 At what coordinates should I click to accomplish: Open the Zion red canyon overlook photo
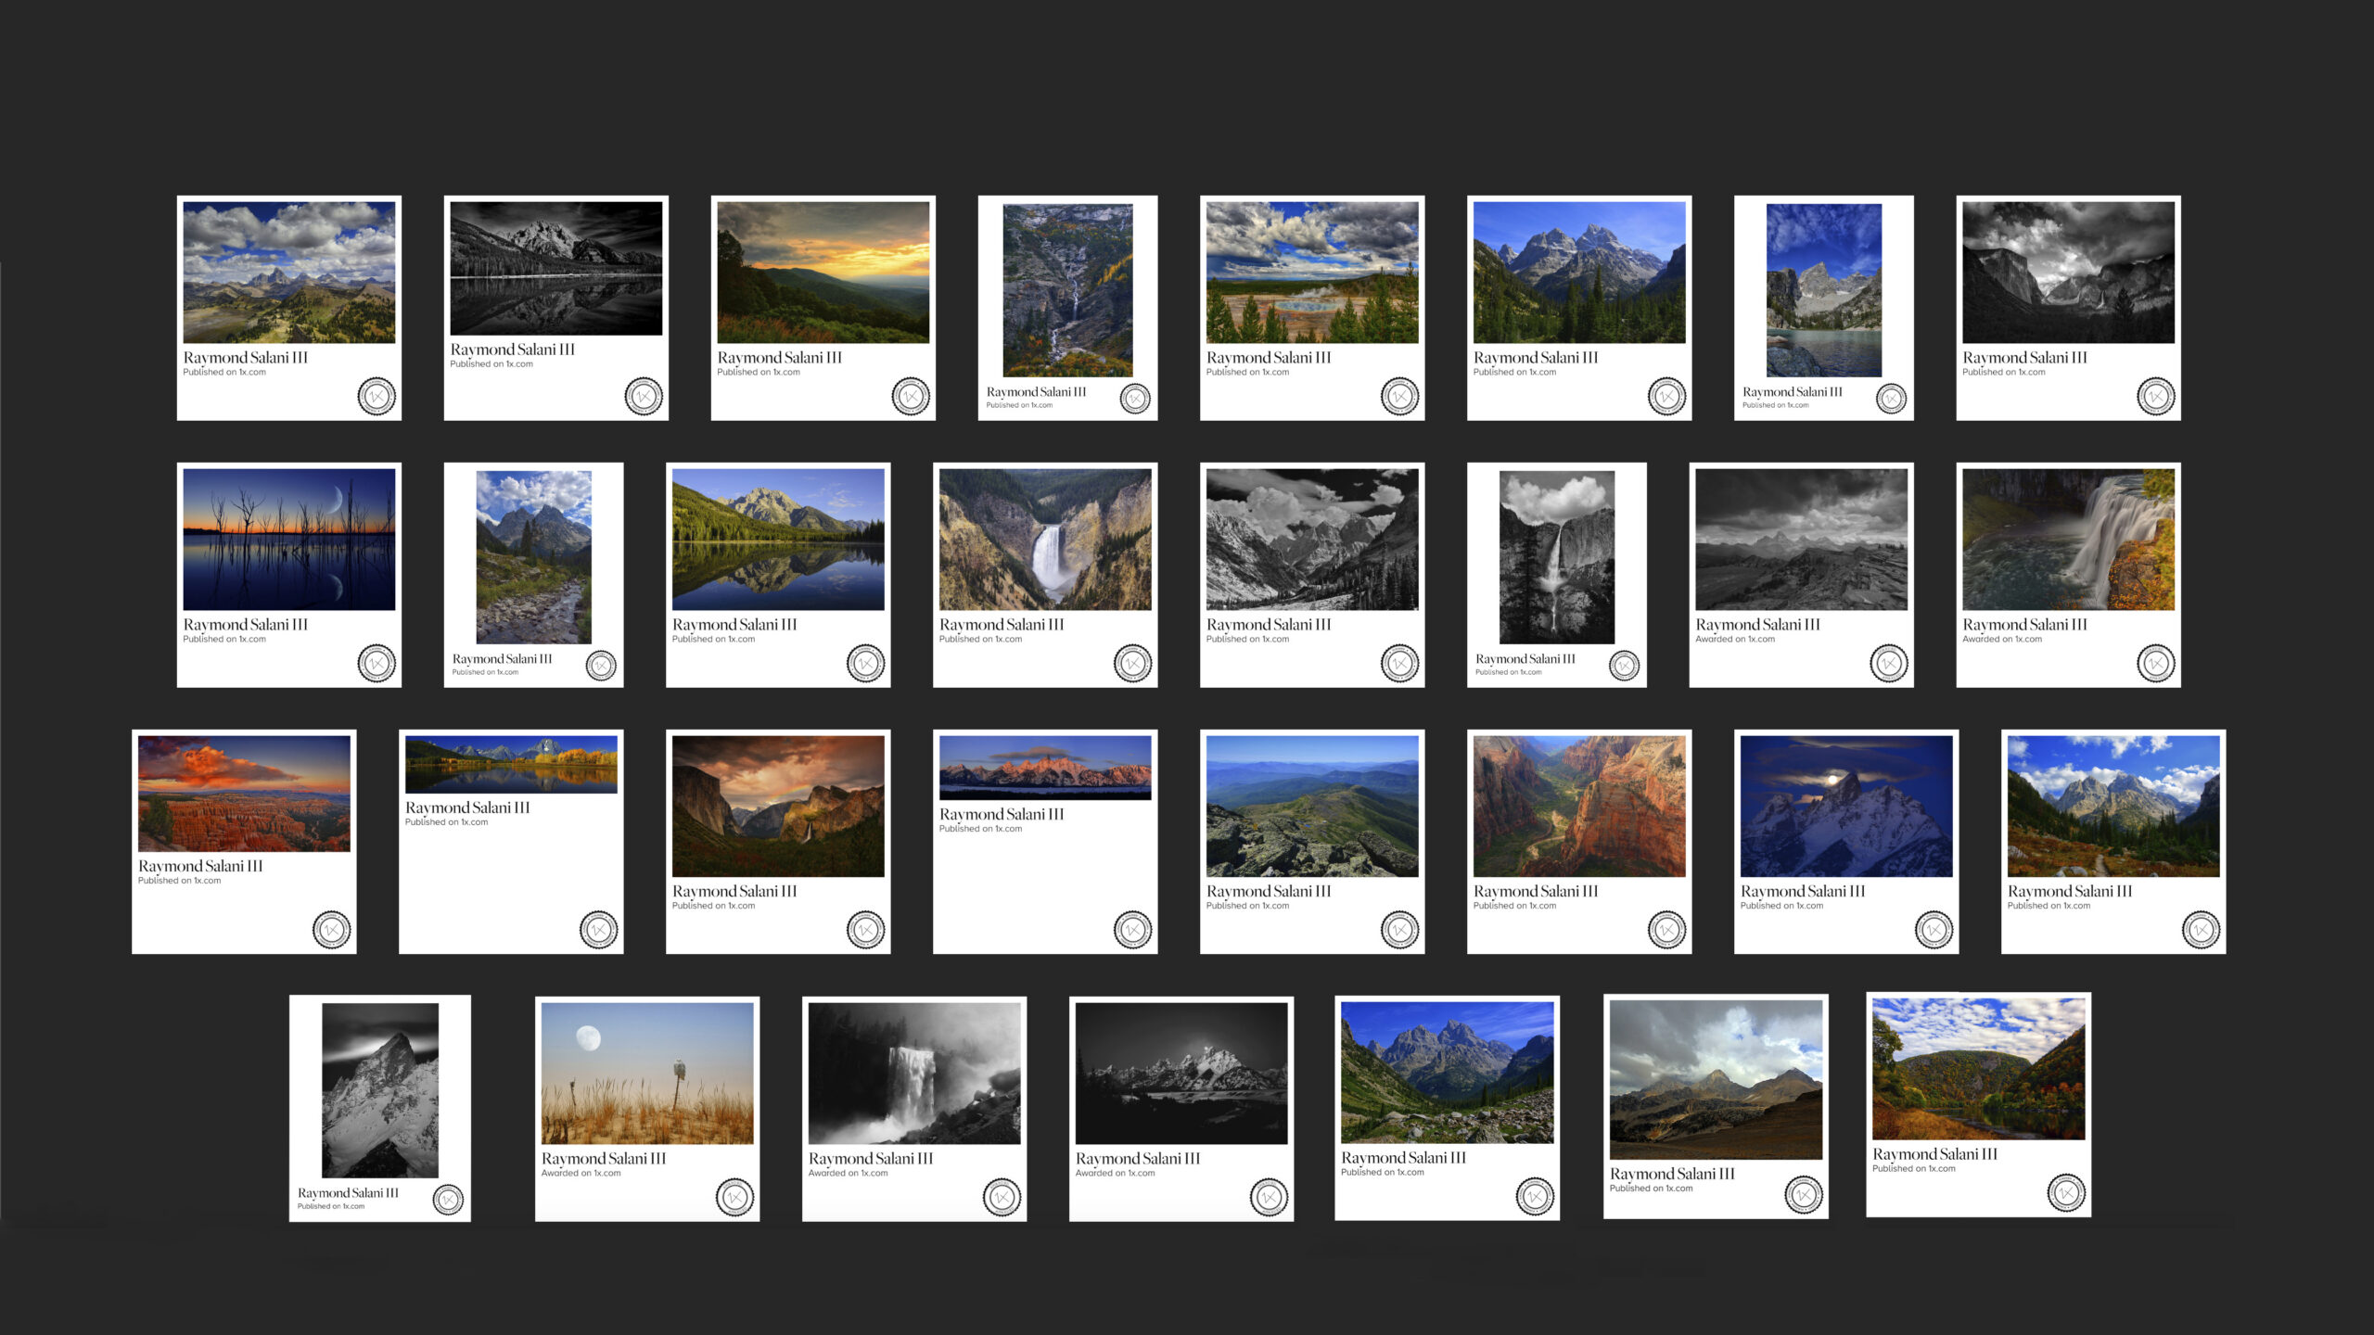tap(1579, 807)
